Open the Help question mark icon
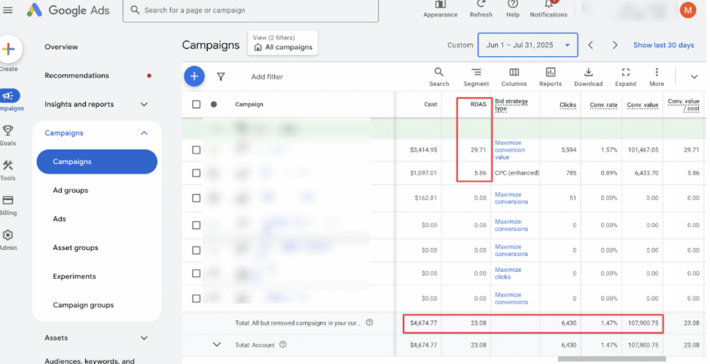The width and height of the screenshot is (710, 364). coord(512,4)
